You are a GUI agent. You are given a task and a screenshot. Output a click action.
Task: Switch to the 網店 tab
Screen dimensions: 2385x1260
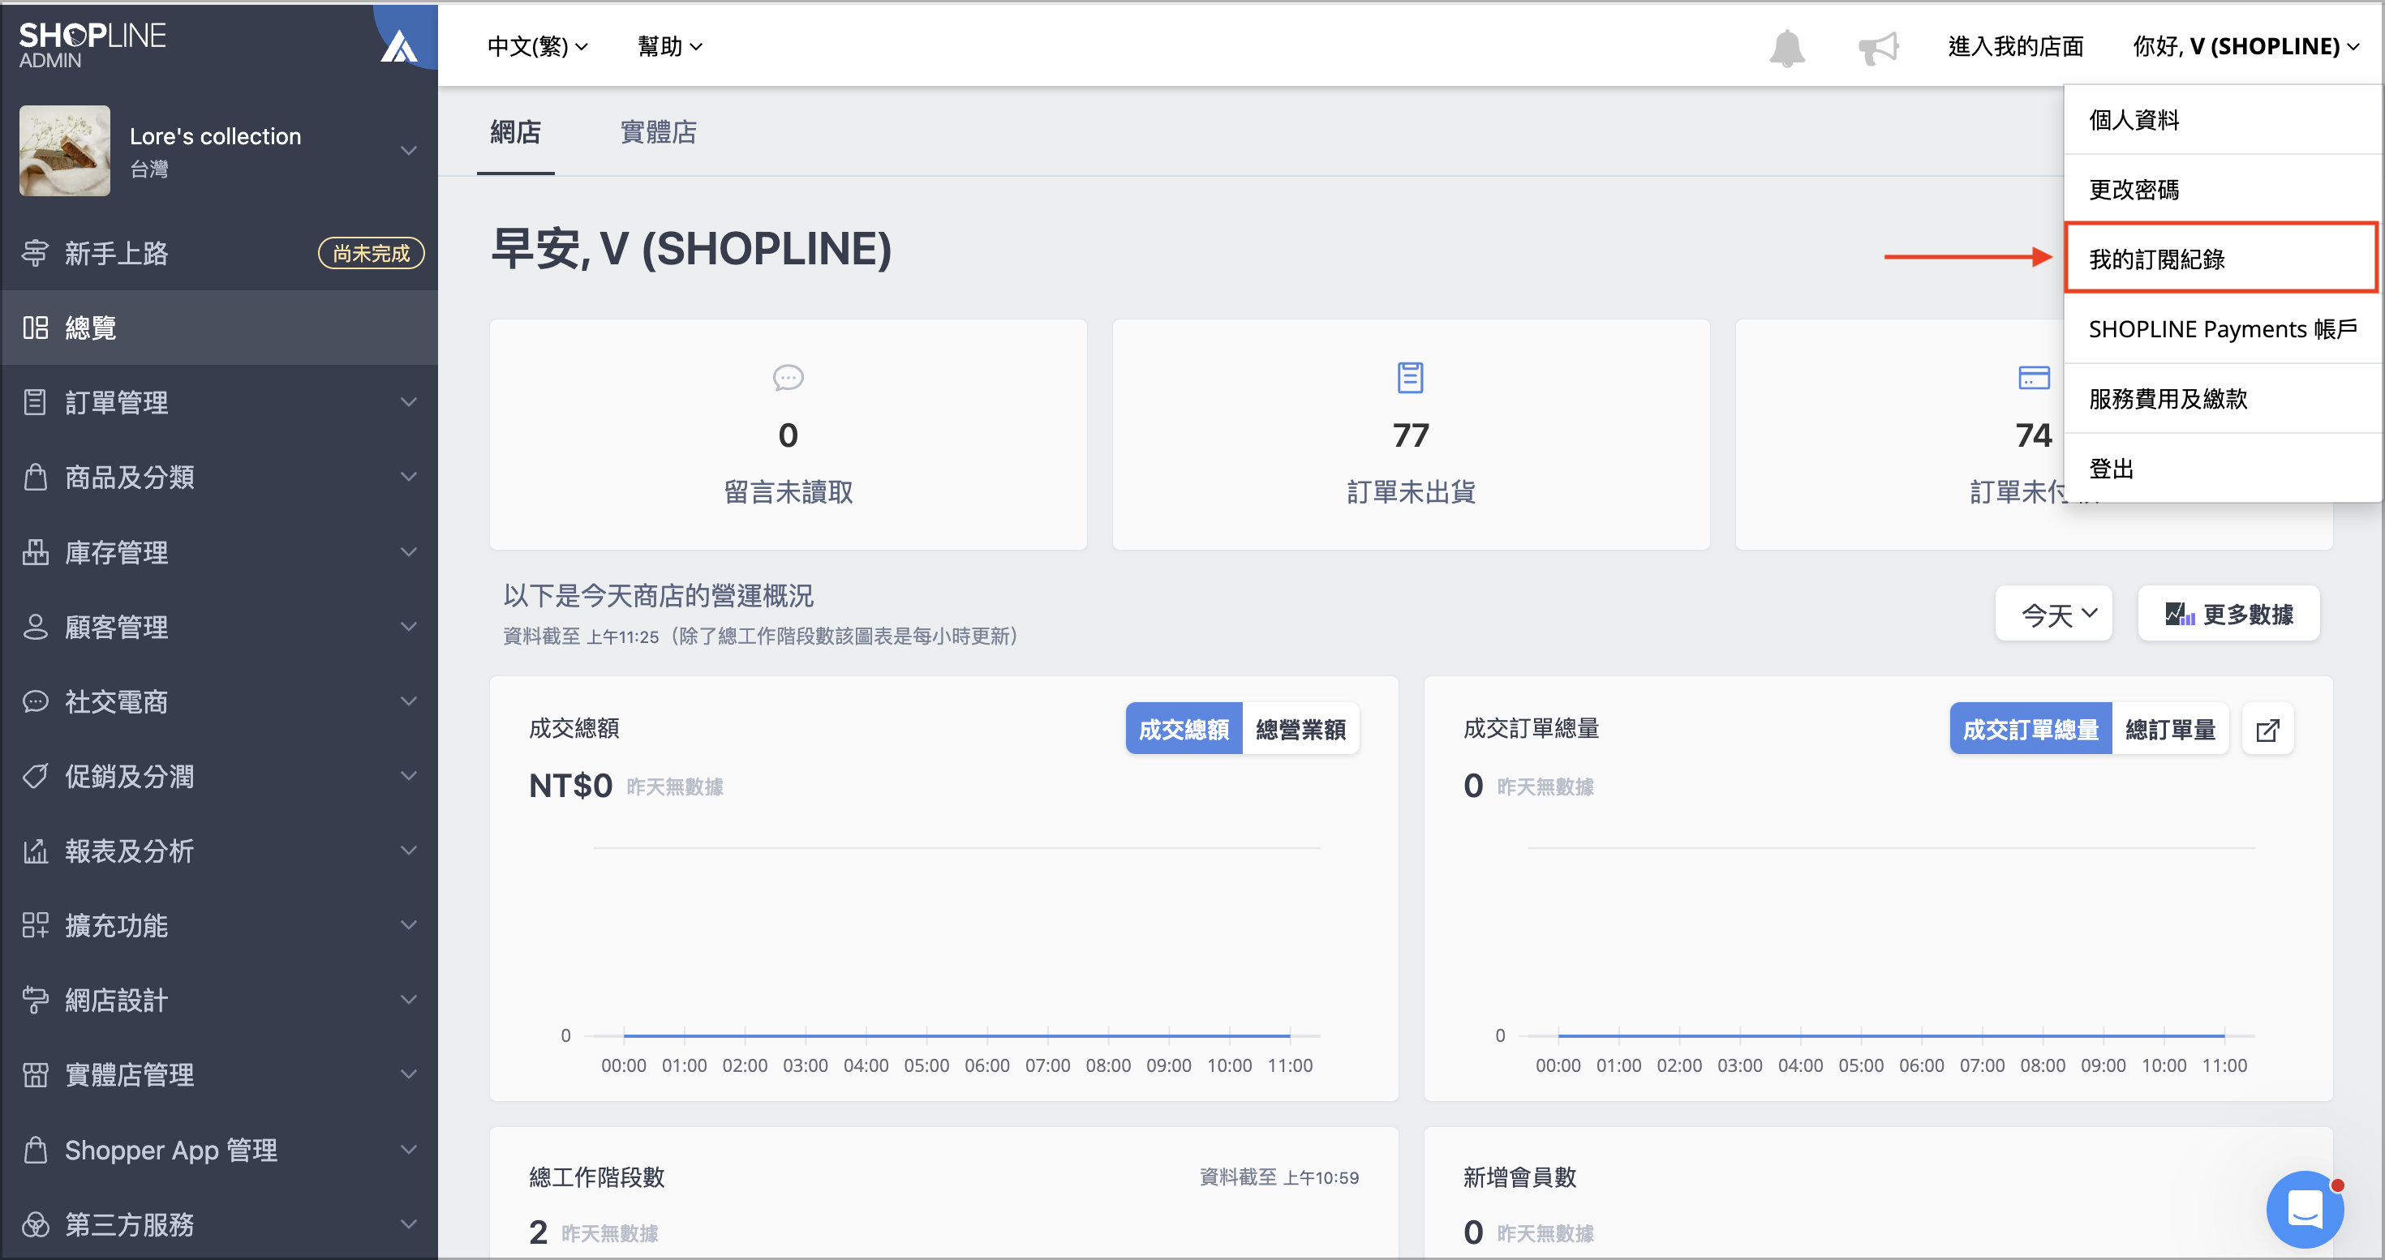coord(516,132)
